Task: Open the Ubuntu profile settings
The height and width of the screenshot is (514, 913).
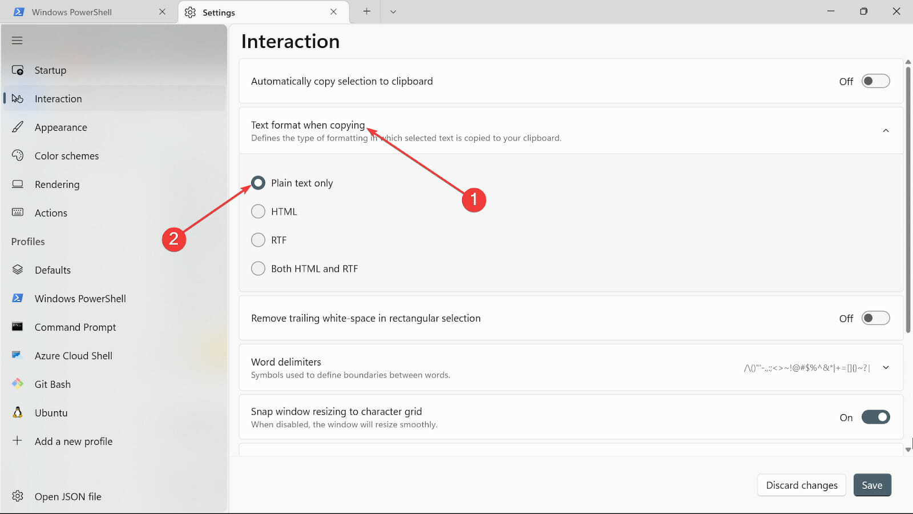Action: coord(114,413)
